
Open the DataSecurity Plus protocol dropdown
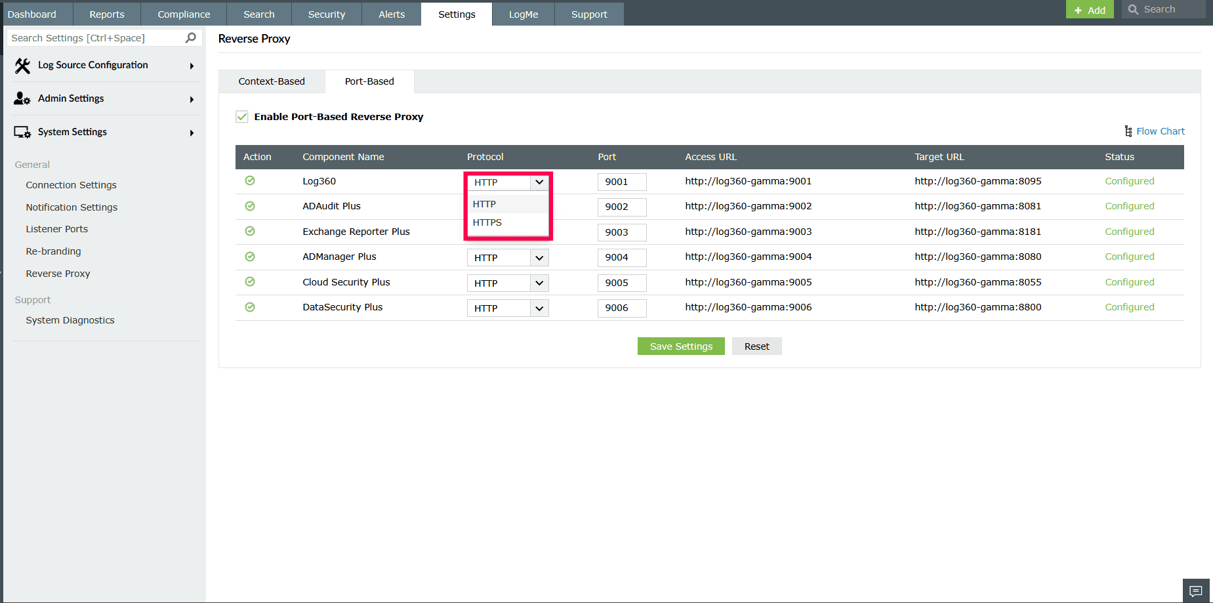click(508, 308)
